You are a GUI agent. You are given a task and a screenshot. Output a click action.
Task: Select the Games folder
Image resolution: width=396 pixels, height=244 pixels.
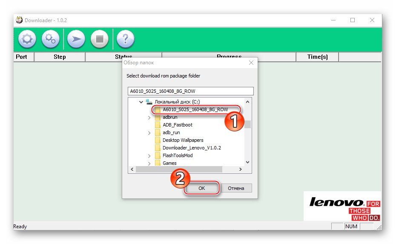169,163
